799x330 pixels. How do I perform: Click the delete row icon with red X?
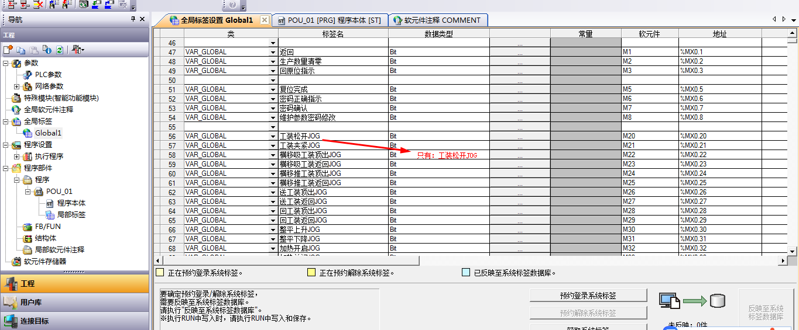coord(37,5)
